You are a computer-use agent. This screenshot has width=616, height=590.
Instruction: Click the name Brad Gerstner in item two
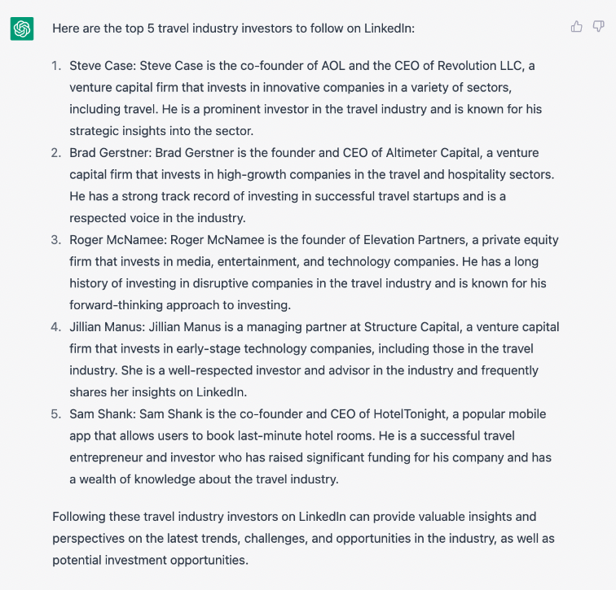110,153
